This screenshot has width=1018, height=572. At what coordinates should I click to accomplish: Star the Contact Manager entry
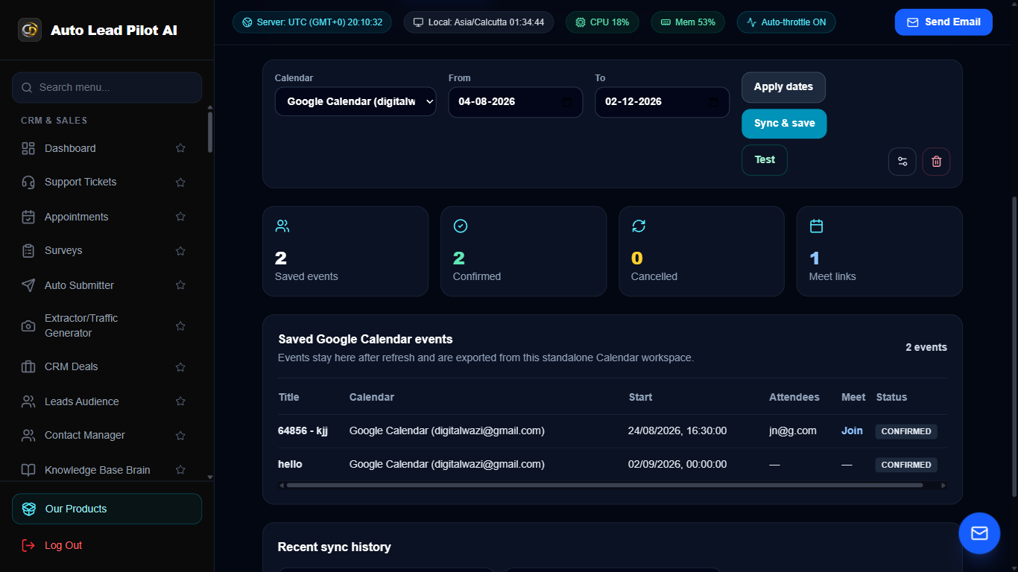tap(180, 436)
